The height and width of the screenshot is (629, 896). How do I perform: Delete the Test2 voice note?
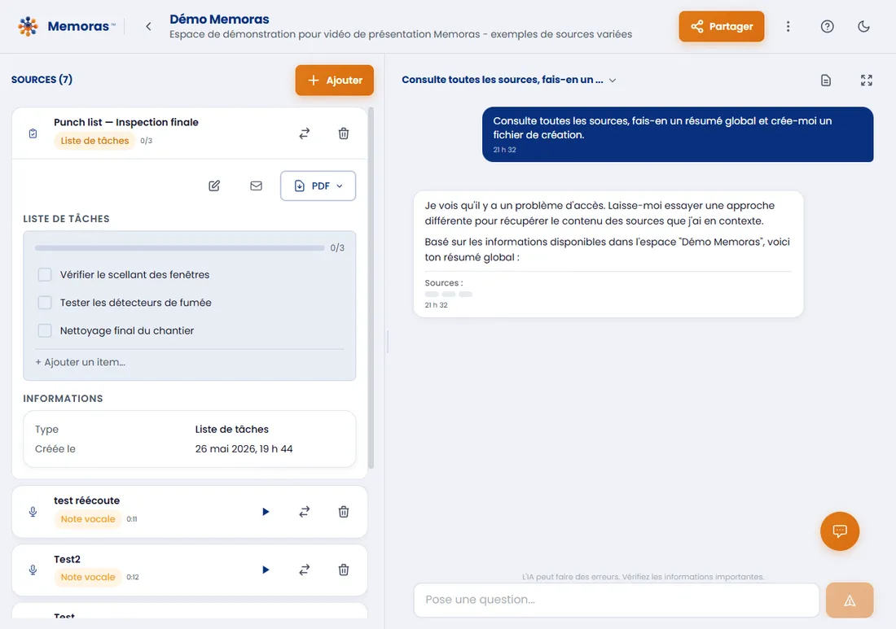(344, 570)
